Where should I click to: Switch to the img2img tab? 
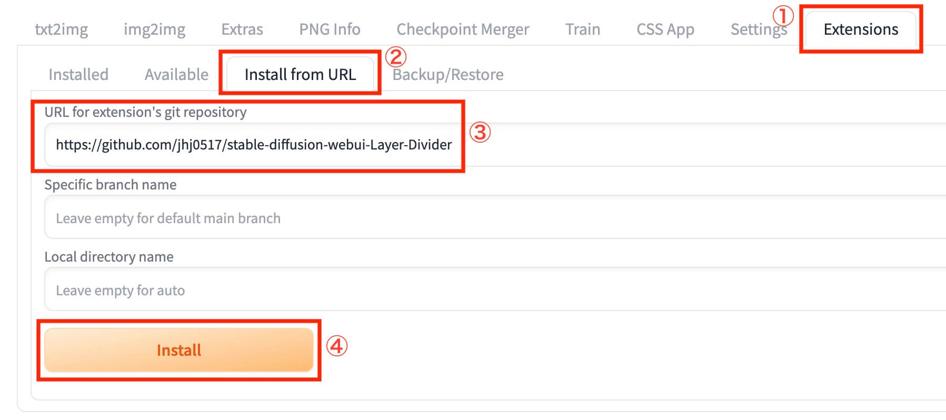[154, 29]
